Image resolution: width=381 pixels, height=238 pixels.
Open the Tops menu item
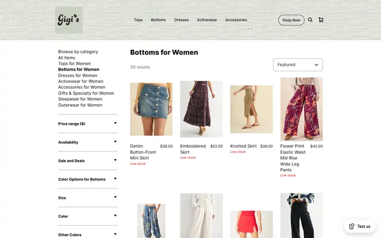138,20
